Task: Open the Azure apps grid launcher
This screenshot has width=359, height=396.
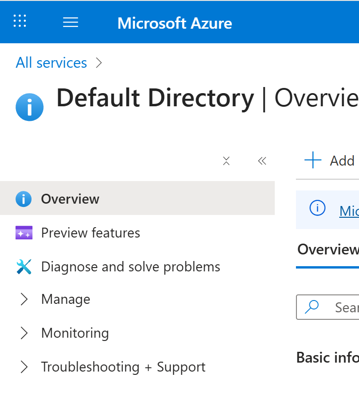Action: [20, 21]
